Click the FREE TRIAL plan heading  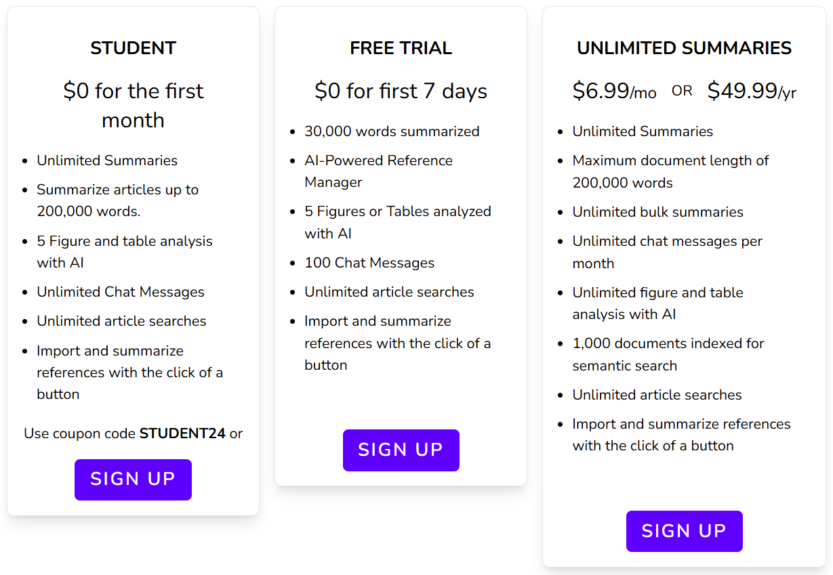pyautogui.click(x=401, y=48)
